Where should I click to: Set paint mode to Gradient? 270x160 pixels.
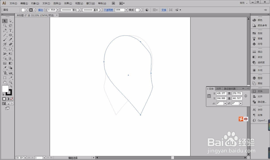click(x=8, y=99)
